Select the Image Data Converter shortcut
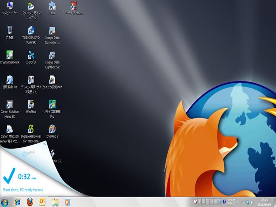This screenshot has width=276, height=207. pyautogui.click(x=52, y=35)
